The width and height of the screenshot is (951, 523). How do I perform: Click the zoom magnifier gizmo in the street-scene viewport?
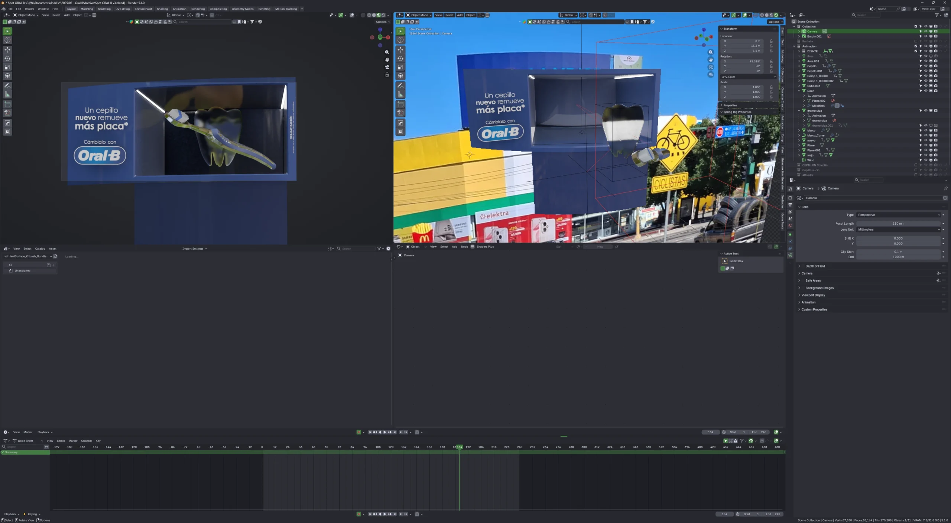coord(711,52)
